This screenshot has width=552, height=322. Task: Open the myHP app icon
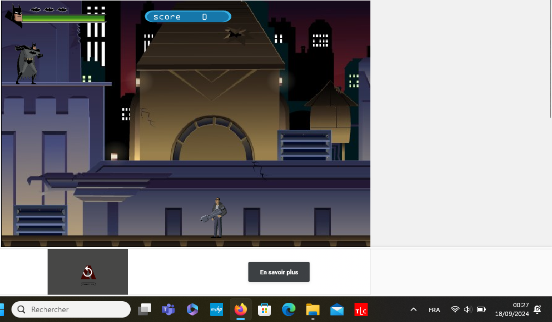[216, 309]
